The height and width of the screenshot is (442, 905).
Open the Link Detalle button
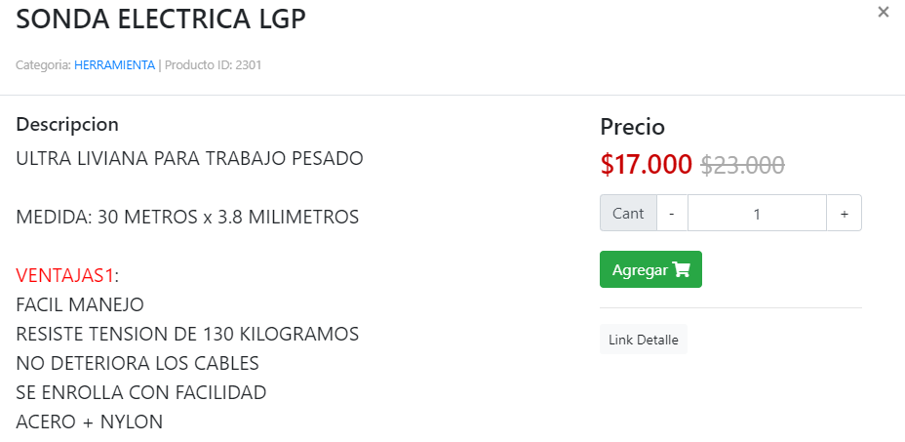644,340
